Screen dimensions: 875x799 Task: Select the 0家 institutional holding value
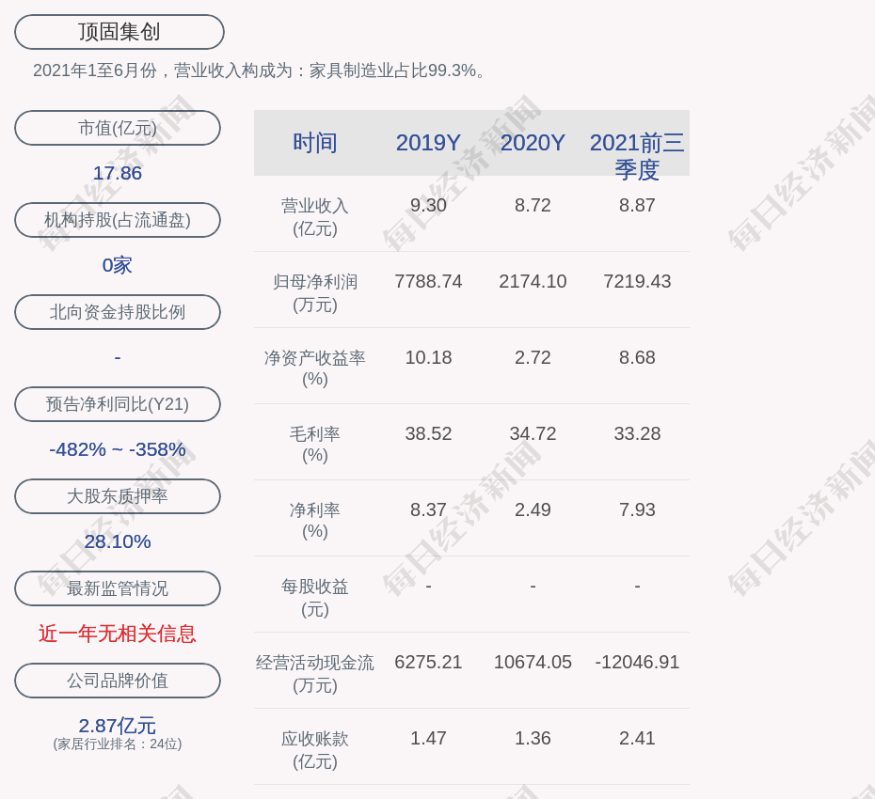point(118,265)
